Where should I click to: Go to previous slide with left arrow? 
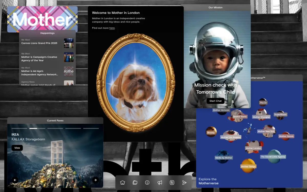tap(15, 180)
